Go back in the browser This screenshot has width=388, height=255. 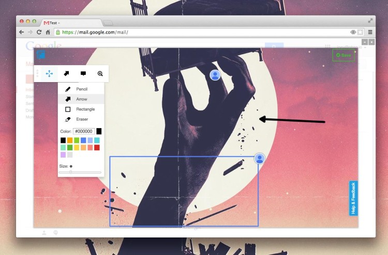(x=22, y=32)
